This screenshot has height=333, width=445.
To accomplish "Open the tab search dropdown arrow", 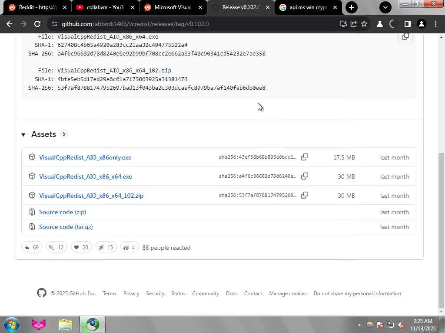I will tap(385, 7).
